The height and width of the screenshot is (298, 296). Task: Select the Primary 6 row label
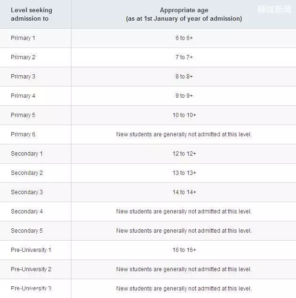(x=23, y=134)
